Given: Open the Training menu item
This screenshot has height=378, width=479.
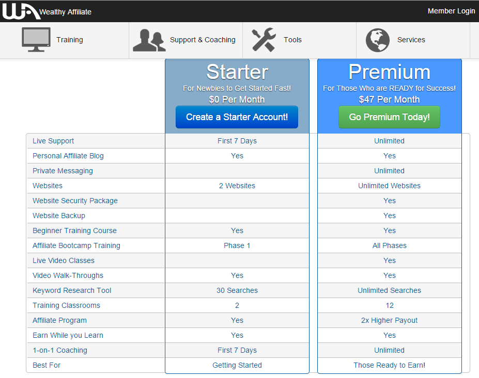Looking at the screenshot, I should pyautogui.click(x=70, y=40).
